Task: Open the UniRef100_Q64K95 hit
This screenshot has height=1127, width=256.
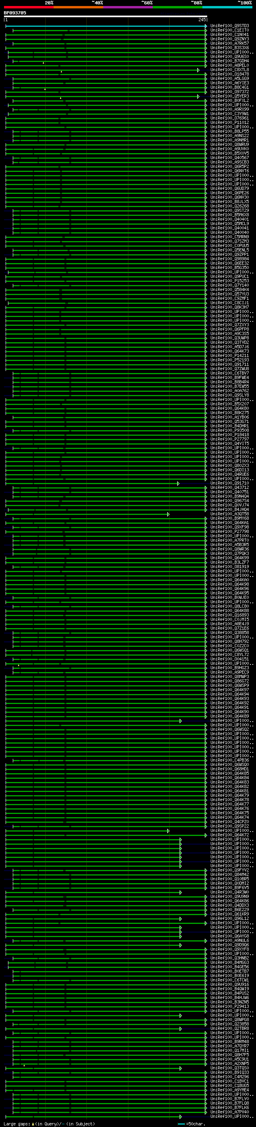Action: tap(230, 593)
